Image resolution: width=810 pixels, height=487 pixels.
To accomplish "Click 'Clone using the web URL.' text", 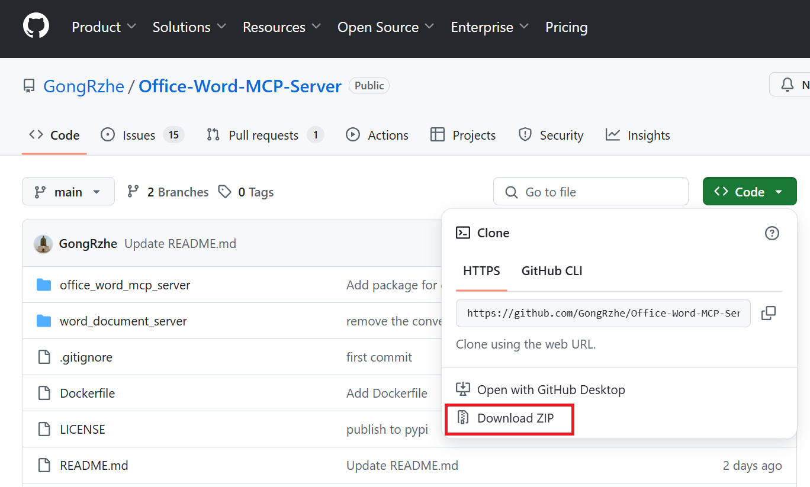I will 526,344.
